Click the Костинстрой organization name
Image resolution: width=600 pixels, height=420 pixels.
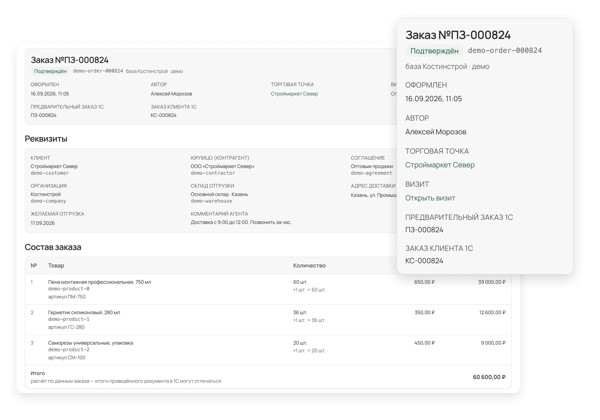point(46,194)
